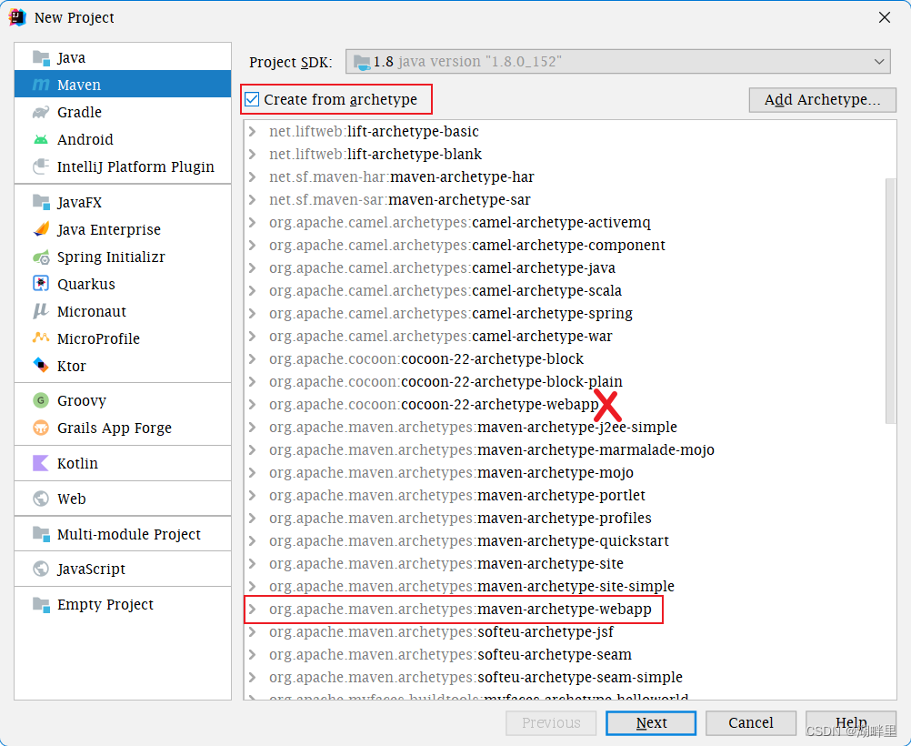Open the Project SDK dropdown
The width and height of the screenshot is (911, 746).
click(x=617, y=62)
